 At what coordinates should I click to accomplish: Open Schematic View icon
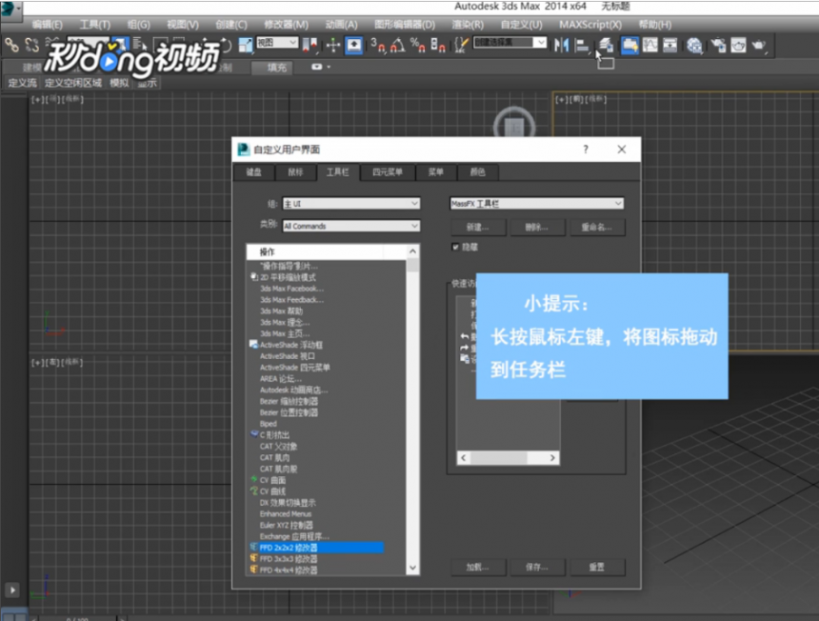coord(669,46)
